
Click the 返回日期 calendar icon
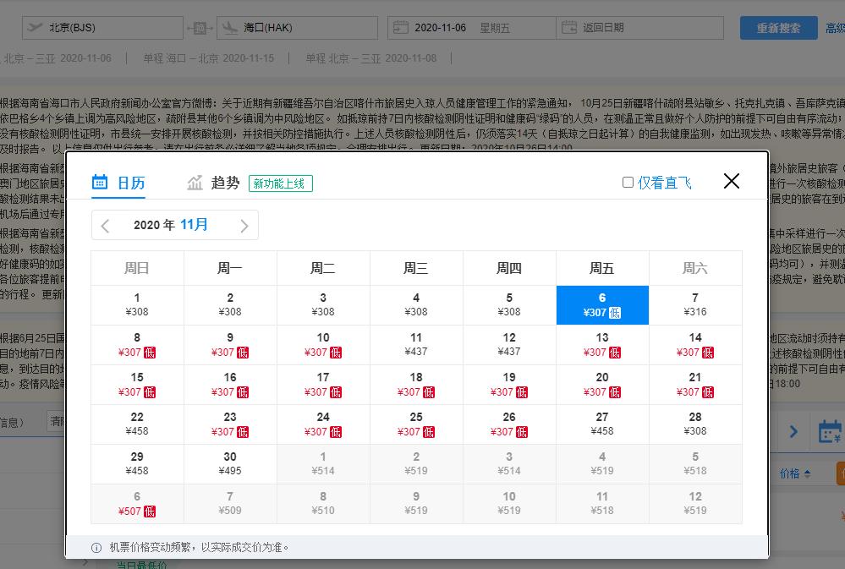pyautogui.click(x=571, y=28)
